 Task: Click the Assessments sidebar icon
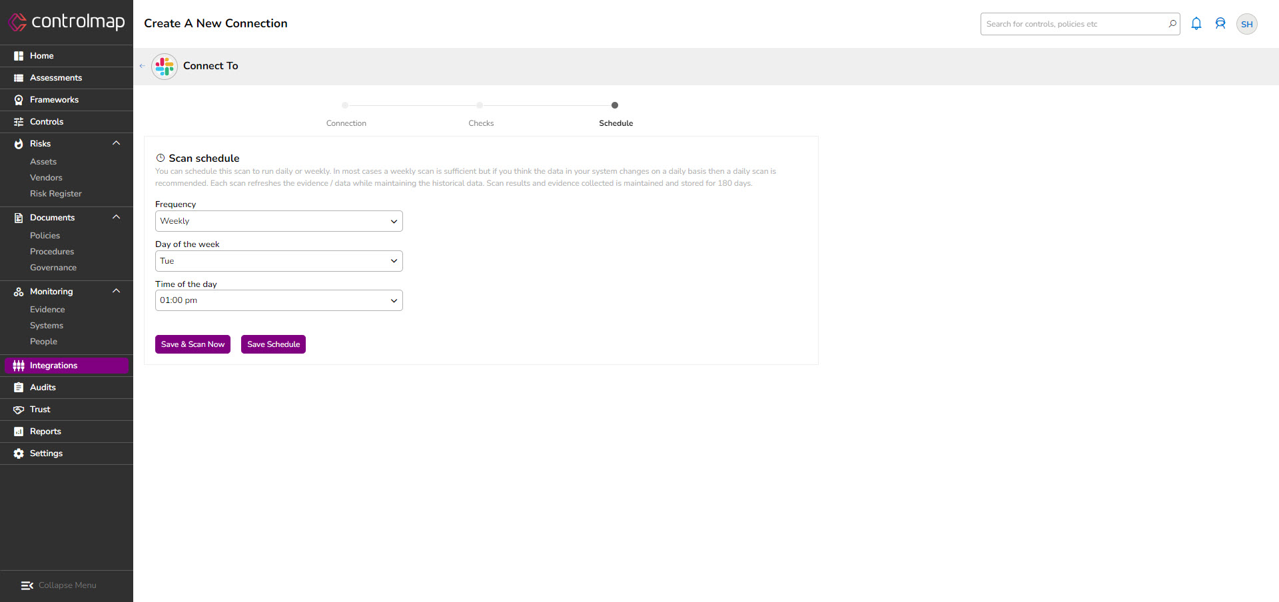pyautogui.click(x=18, y=78)
